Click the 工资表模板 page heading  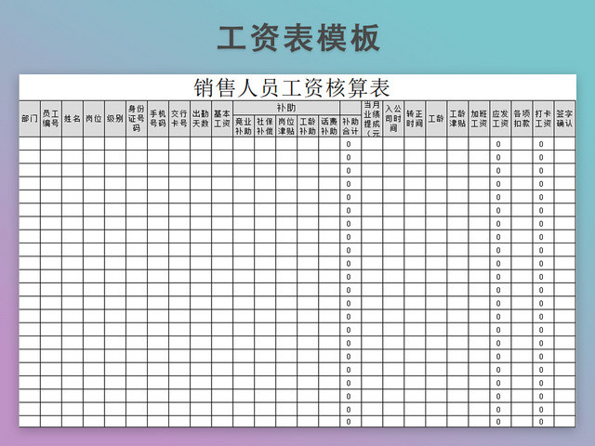click(298, 38)
